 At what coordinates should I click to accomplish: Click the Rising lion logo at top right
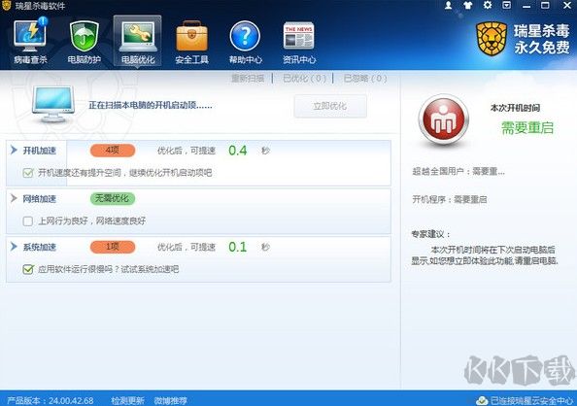(x=492, y=39)
